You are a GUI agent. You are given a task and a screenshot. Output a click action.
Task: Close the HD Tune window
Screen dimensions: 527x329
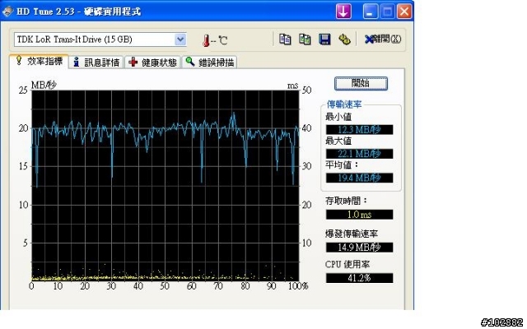(x=404, y=12)
